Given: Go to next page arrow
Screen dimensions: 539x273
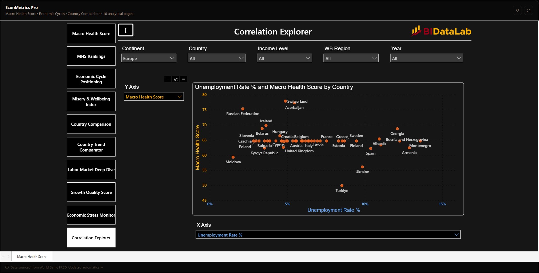Looking at the screenshot, I should tap(8, 256).
